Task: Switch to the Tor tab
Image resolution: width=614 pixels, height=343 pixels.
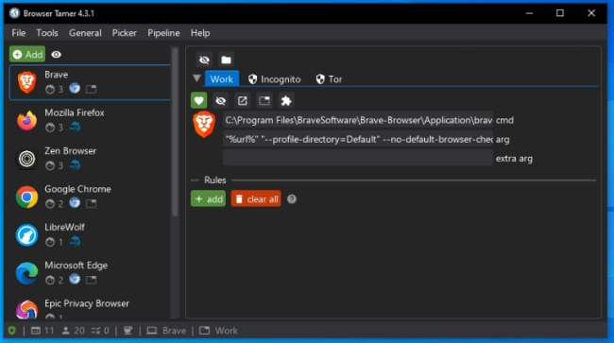Action: click(329, 79)
